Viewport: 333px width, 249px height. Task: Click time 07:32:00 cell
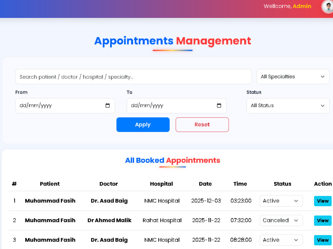point(241,220)
